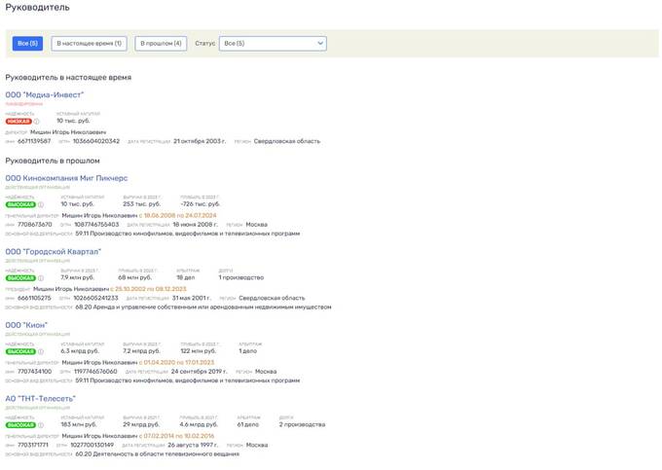Screen dimensions: 662x470
Task: Filter by "В настоящее время (1)"
Action: tap(89, 44)
